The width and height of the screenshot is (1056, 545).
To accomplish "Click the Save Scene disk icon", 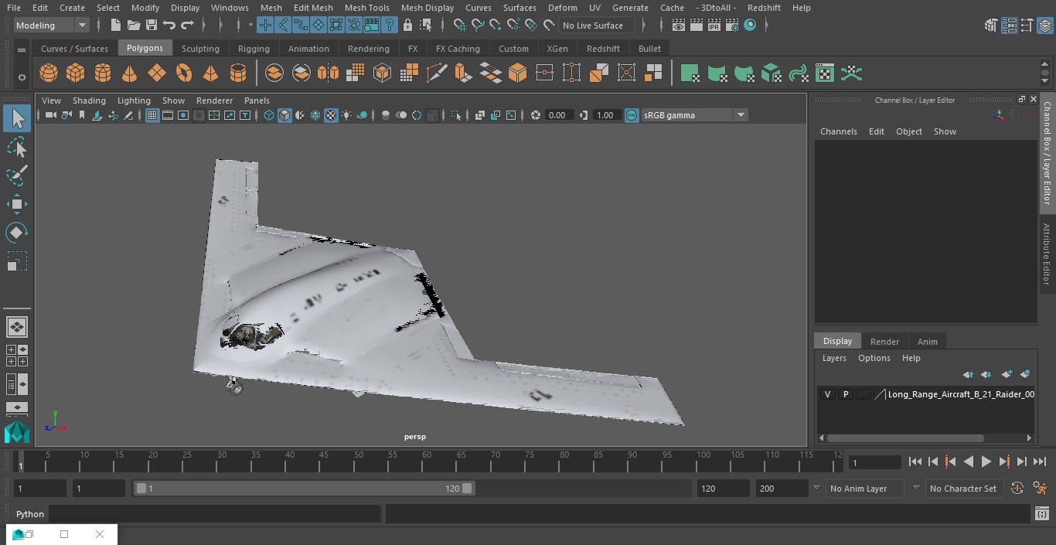I will tap(152, 26).
